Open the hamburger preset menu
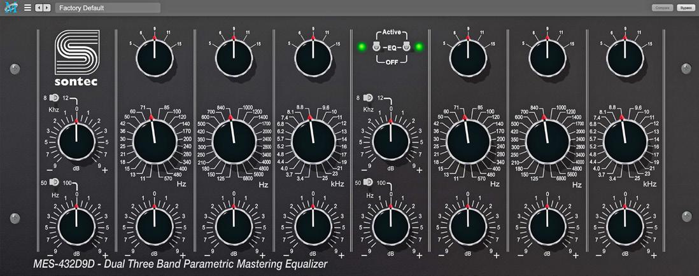 27,8
